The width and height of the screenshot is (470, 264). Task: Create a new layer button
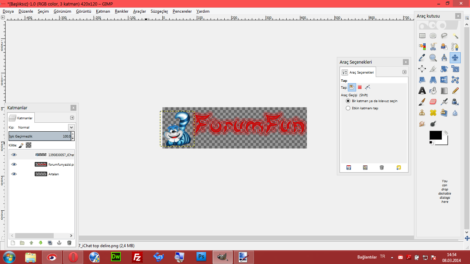pos(13,243)
